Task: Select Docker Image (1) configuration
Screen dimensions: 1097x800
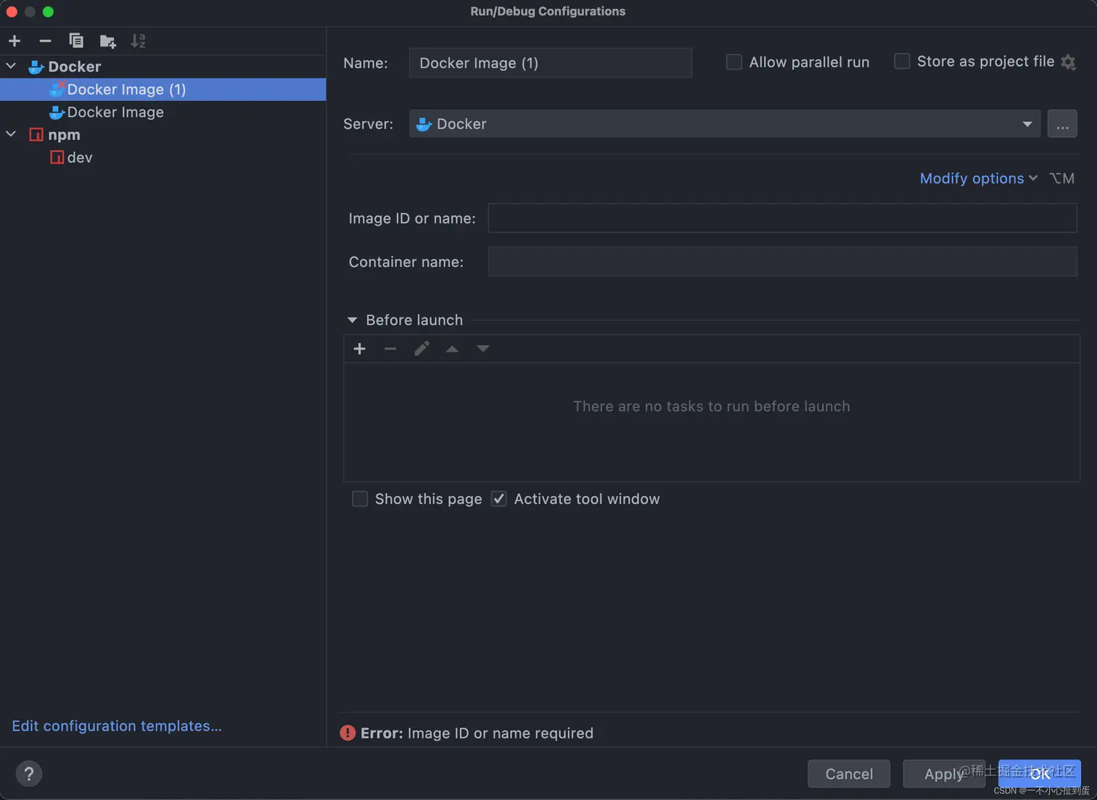Action: (x=163, y=89)
